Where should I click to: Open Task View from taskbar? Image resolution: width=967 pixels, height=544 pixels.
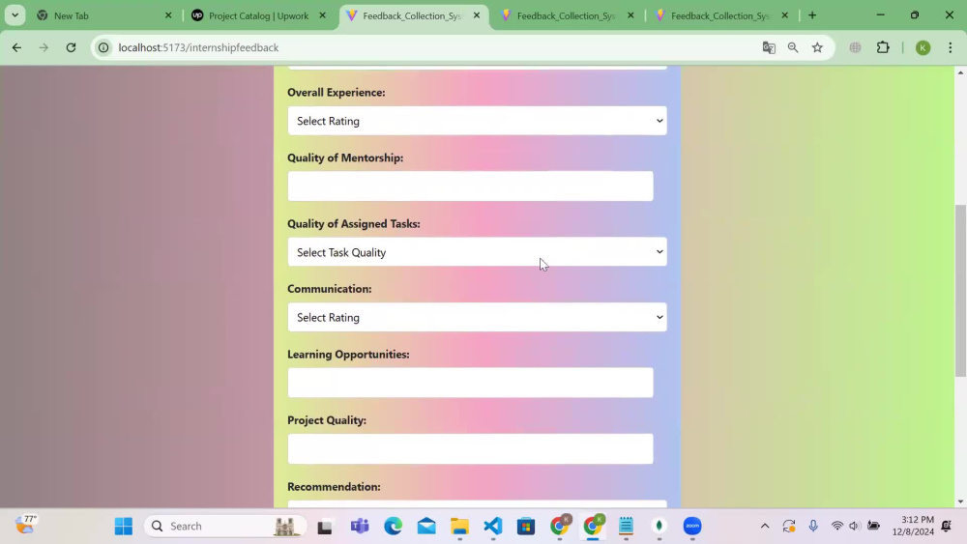tap(325, 527)
